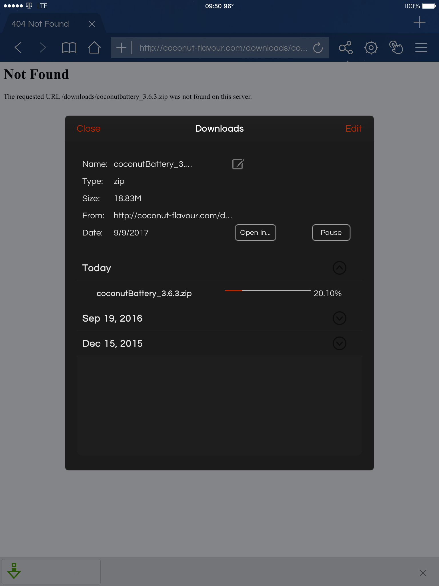Tap Edit in the Downloads dialog
This screenshot has width=439, height=586.
(353, 128)
